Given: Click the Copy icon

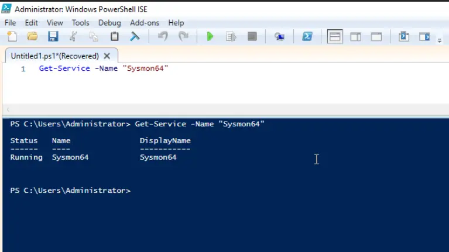Looking at the screenshot, I should [x=94, y=37].
